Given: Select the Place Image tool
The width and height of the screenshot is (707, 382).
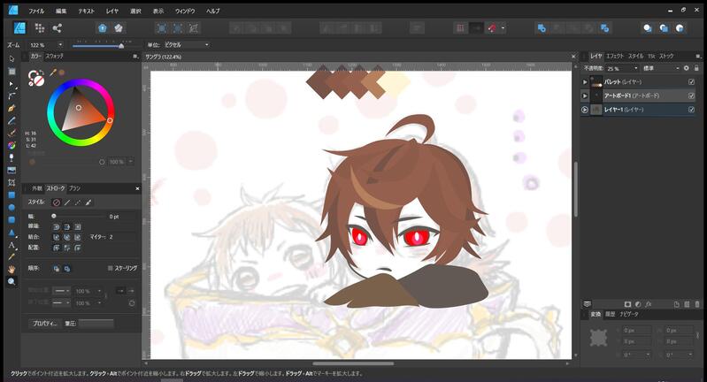Looking at the screenshot, I should point(12,170).
